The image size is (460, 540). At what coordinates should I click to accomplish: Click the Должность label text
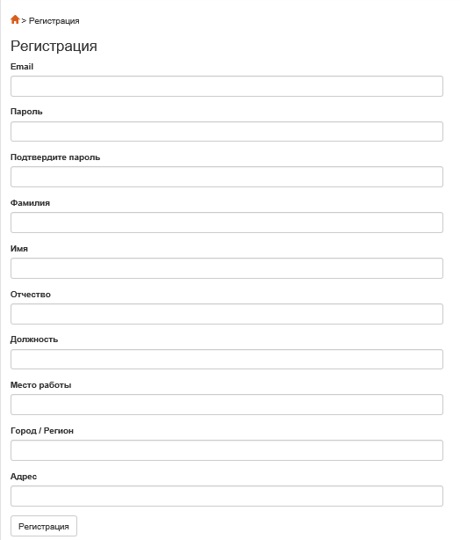pyautogui.click(x=34, y=339)
